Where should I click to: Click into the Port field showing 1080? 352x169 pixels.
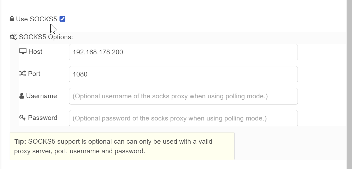tap(183, 74)
